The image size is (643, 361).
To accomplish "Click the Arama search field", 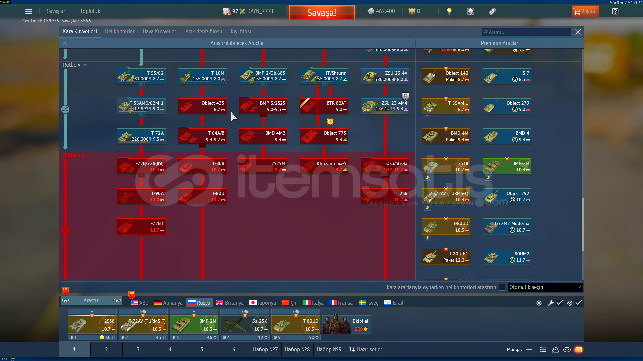I will pos(526,32).
